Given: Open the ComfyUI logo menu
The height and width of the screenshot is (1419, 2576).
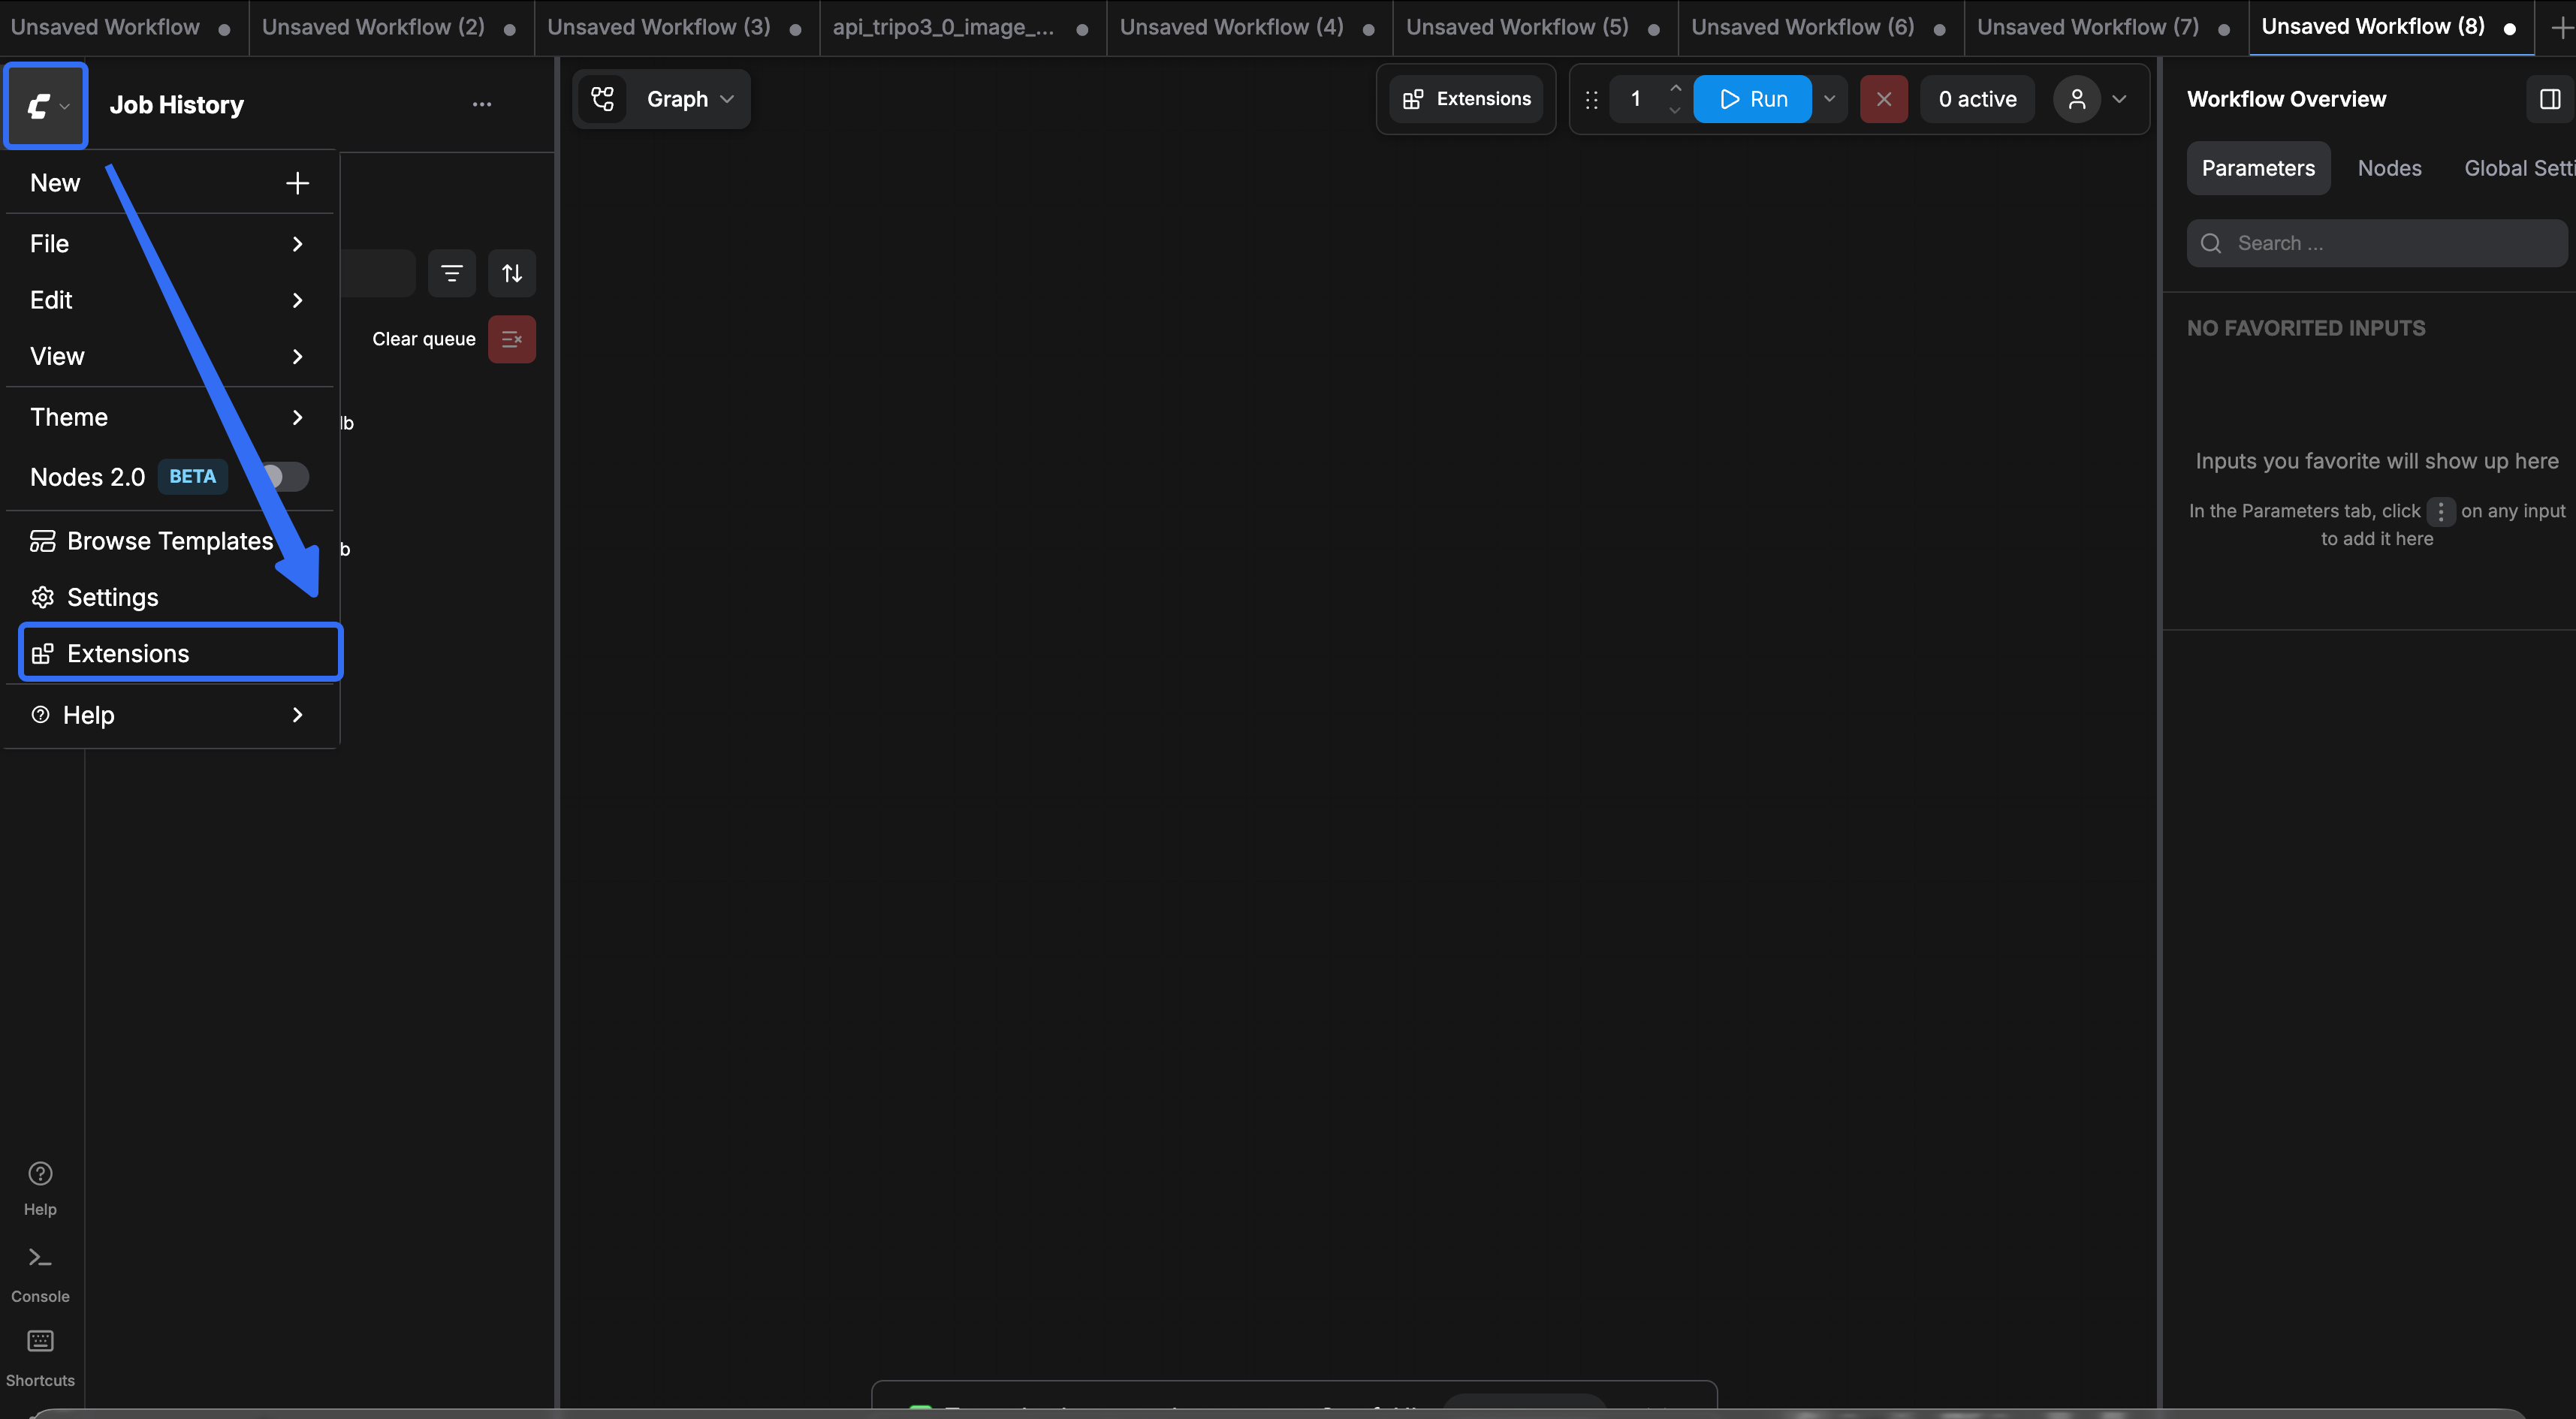Looking at the screenshot, I should (x=45, y=104).
